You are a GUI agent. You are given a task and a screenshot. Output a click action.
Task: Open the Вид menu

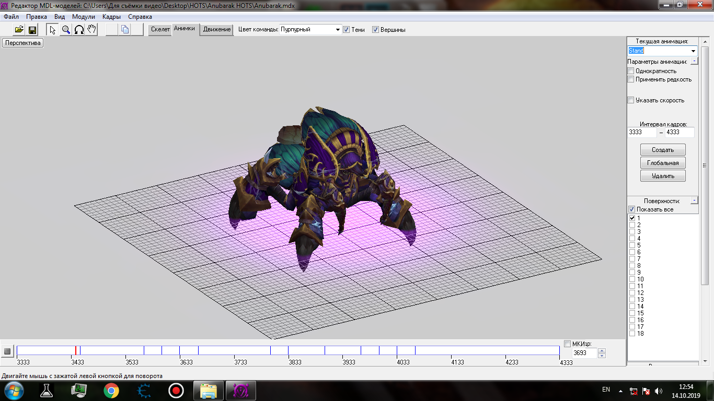[x=60, y=17]
